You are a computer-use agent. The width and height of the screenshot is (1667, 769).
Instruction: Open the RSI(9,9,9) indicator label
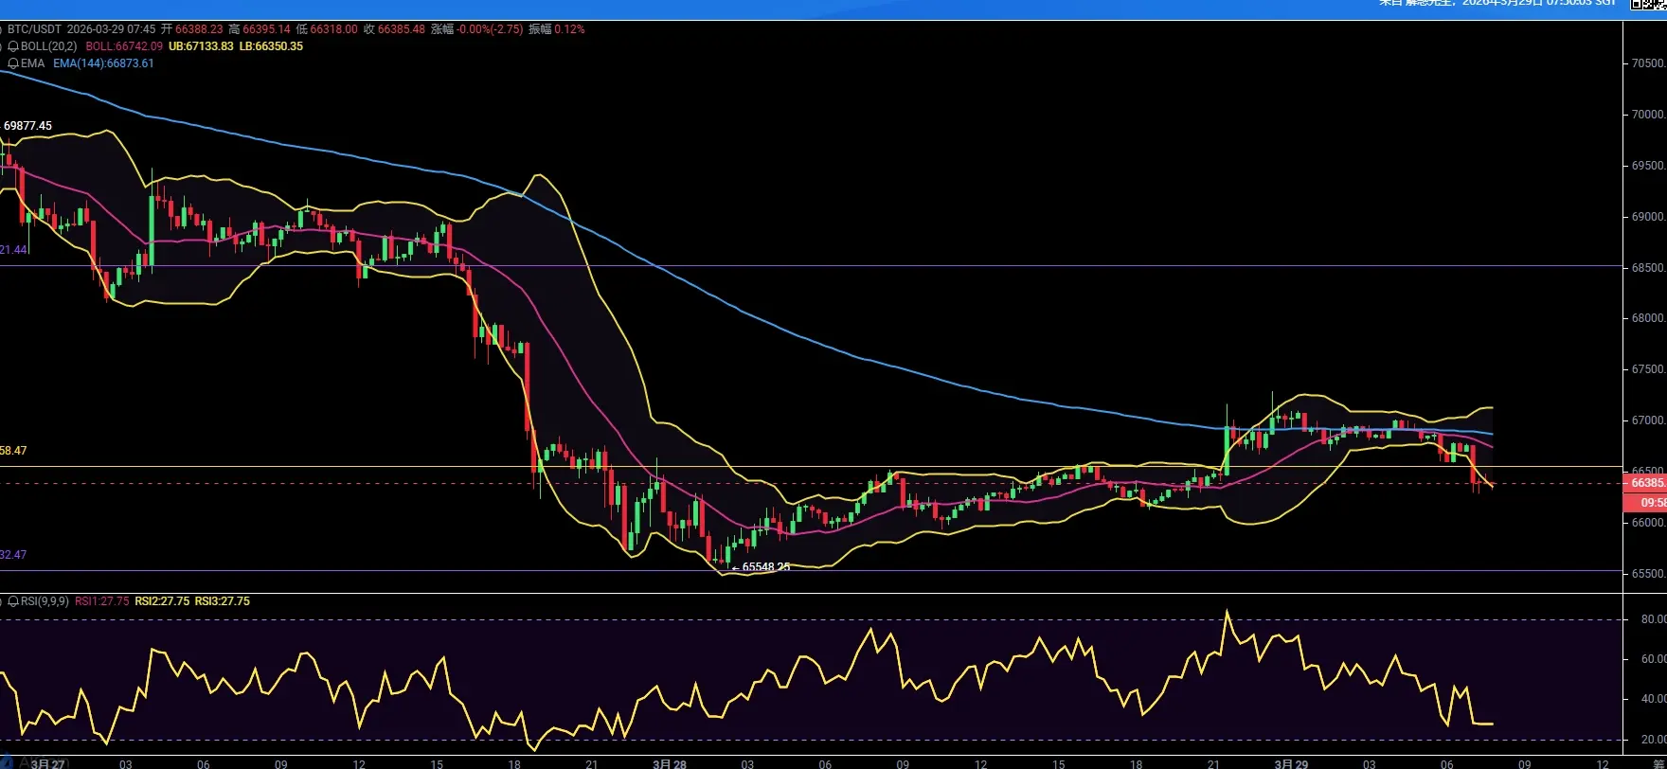click(44, 601)
